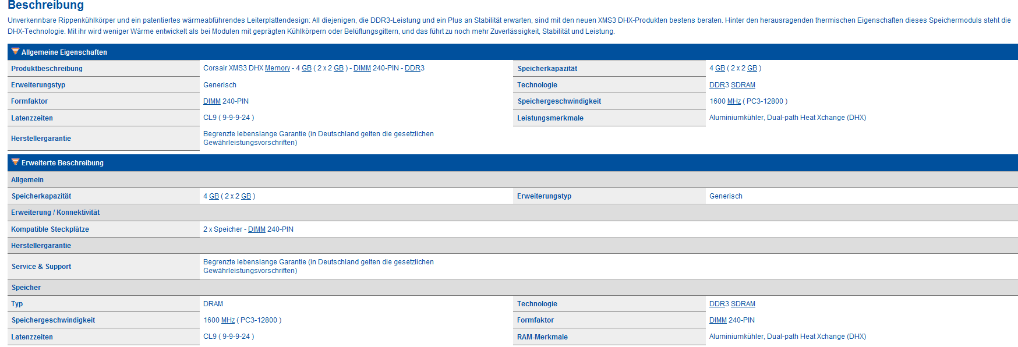Open DDR3 link in Allgemeine Eigenschaften Technologie row
Image resolution: width=1018 pixels, height=347 pixels.
point(719,85)
